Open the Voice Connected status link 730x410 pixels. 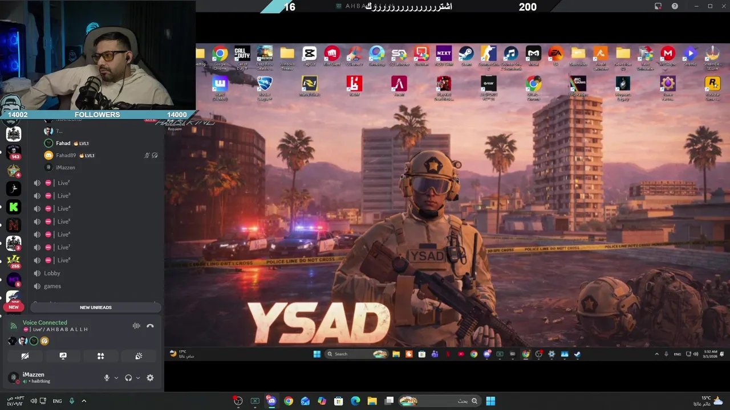(x=44, y=322)
